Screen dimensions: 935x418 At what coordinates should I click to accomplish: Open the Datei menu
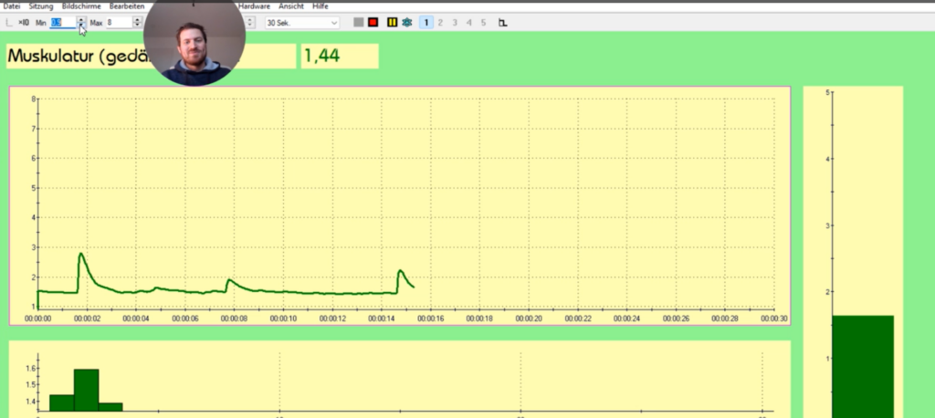12,6
